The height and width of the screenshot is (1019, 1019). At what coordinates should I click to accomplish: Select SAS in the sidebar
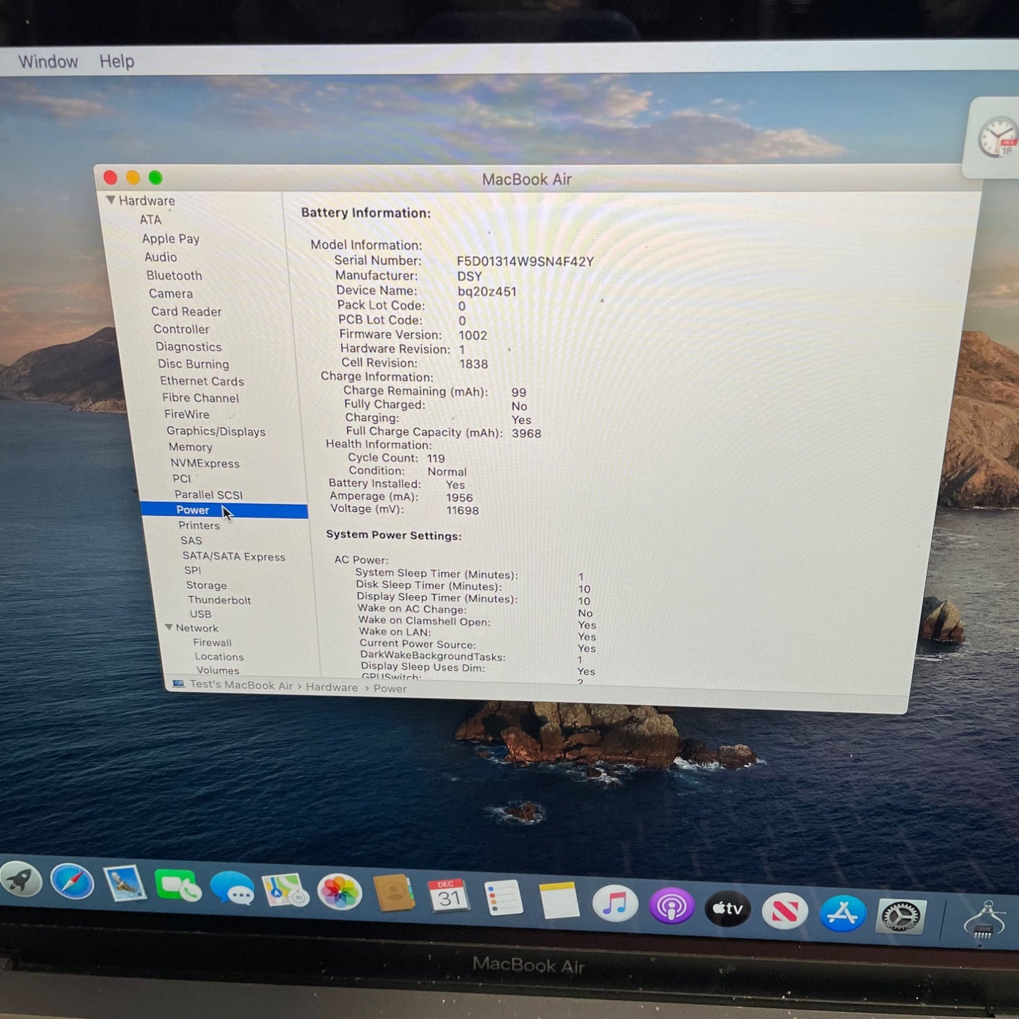click(x=191, y=541)
